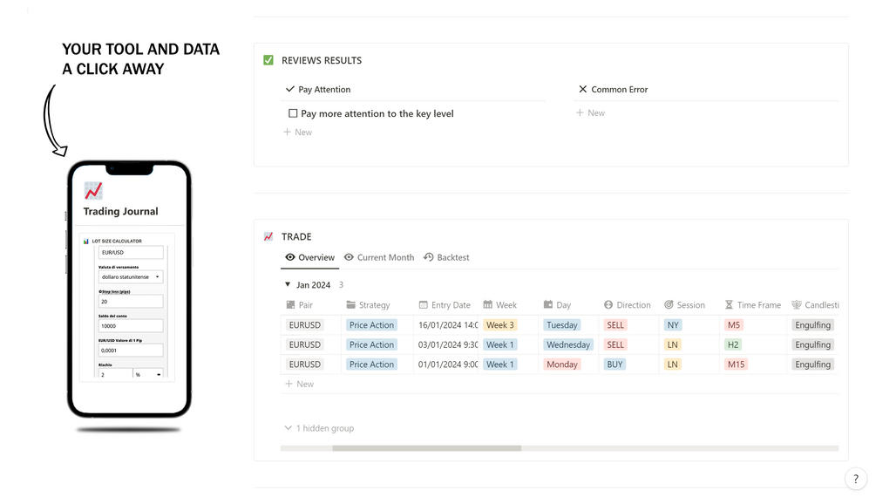Check 'Pay more attention to the key level'
This screenshot has height=504, width=876.
[293, 113]
